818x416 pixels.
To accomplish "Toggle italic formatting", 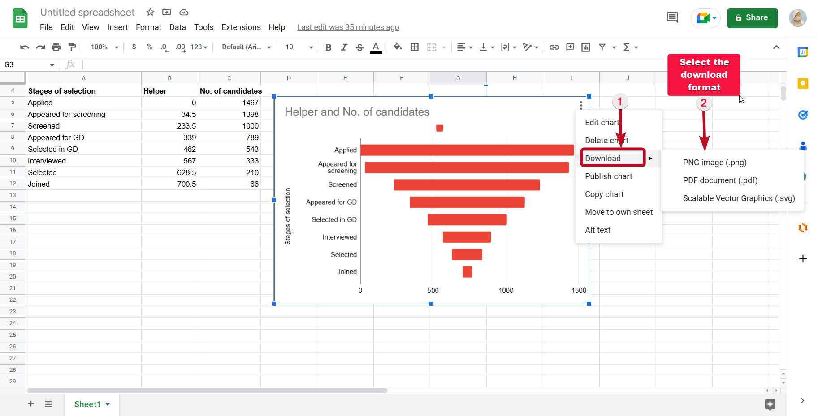I will click(x=344, y=47).
